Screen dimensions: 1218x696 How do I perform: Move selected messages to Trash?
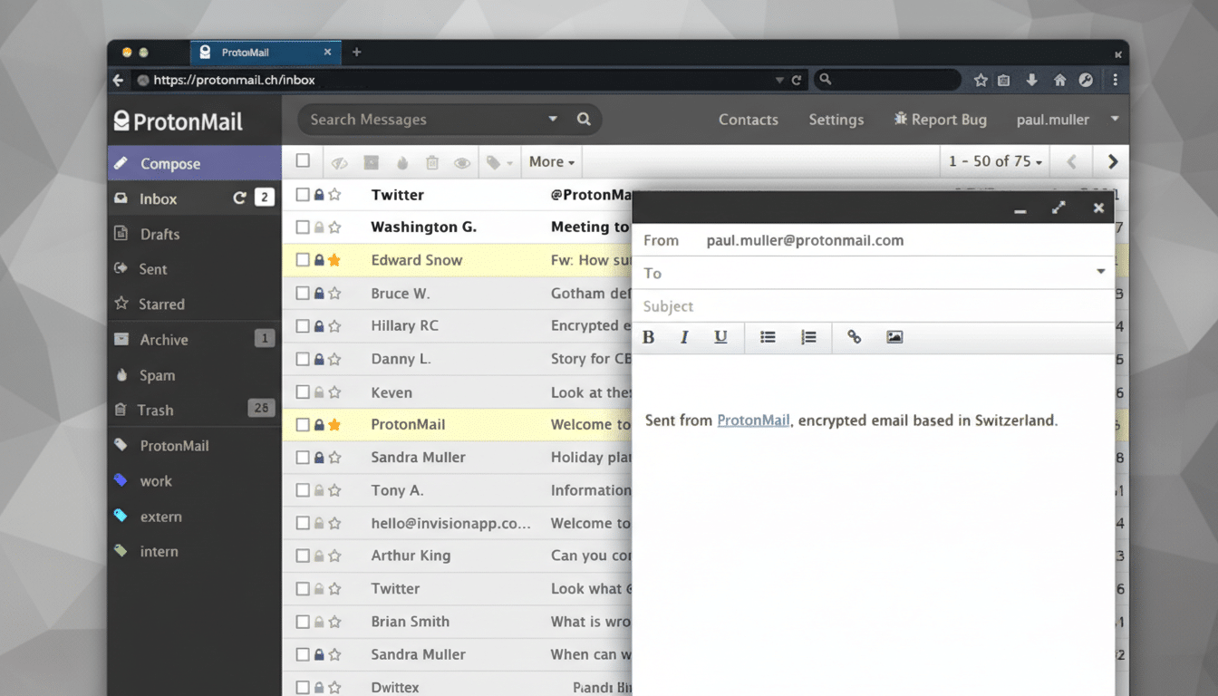432,161
